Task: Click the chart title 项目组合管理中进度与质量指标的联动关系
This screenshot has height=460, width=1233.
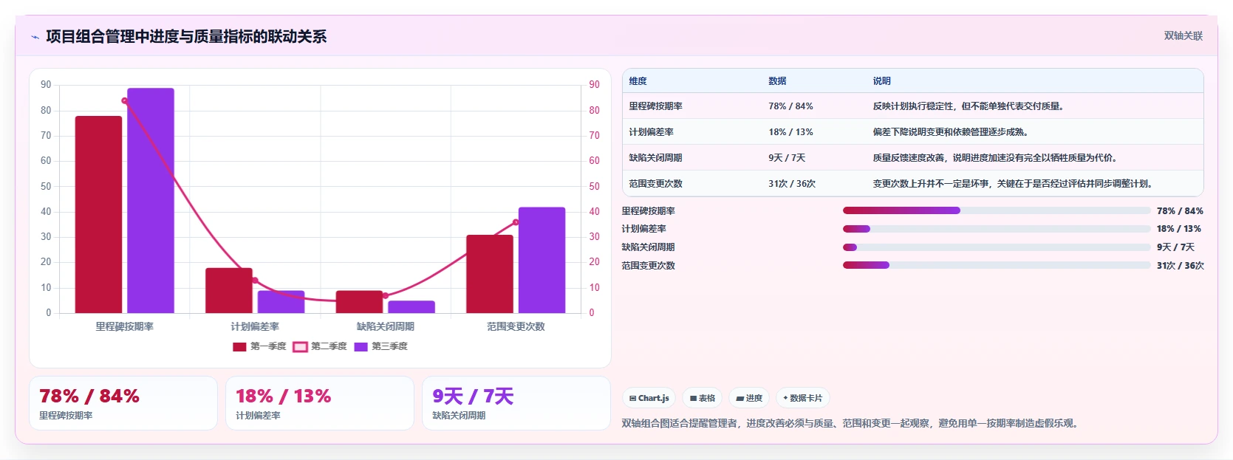Action: 186,37
